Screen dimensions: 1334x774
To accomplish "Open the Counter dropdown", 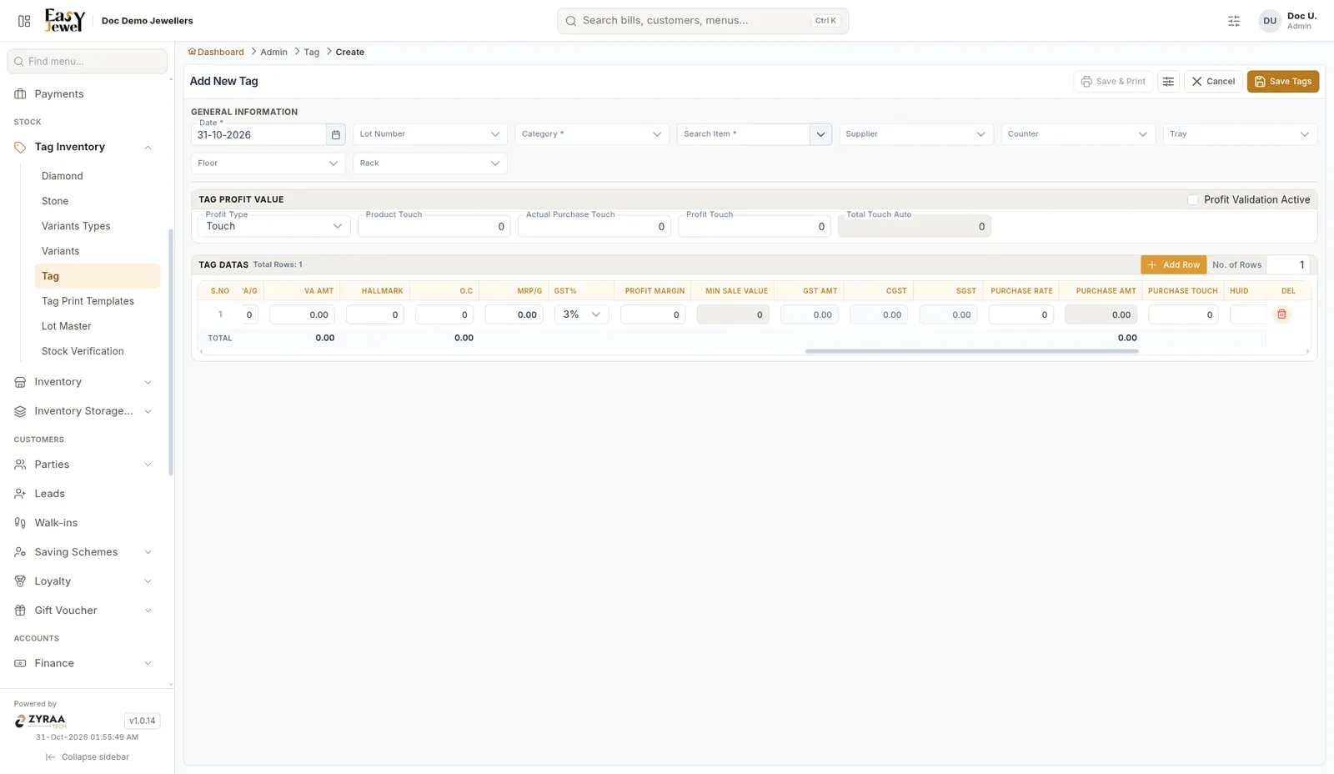I will [1078, 134].
